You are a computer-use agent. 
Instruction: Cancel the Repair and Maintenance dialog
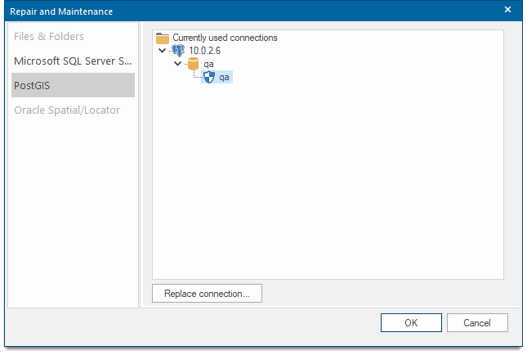(x=477, y=323)
